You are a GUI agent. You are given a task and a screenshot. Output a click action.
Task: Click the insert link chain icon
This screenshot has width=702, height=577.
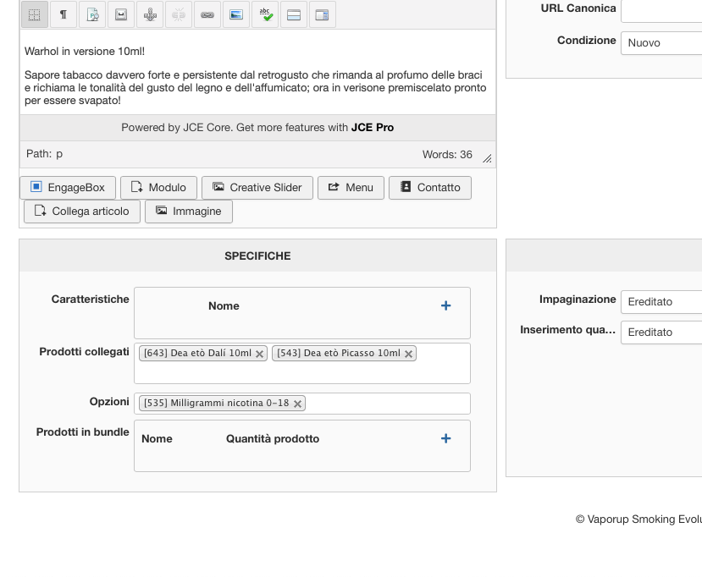click(x=207, y=14)
